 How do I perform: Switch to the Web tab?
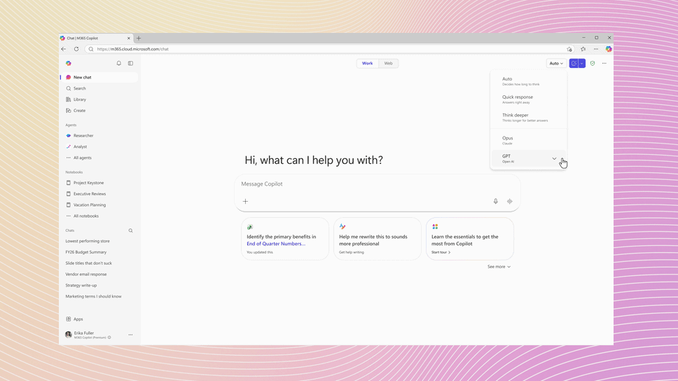point(388,63)
